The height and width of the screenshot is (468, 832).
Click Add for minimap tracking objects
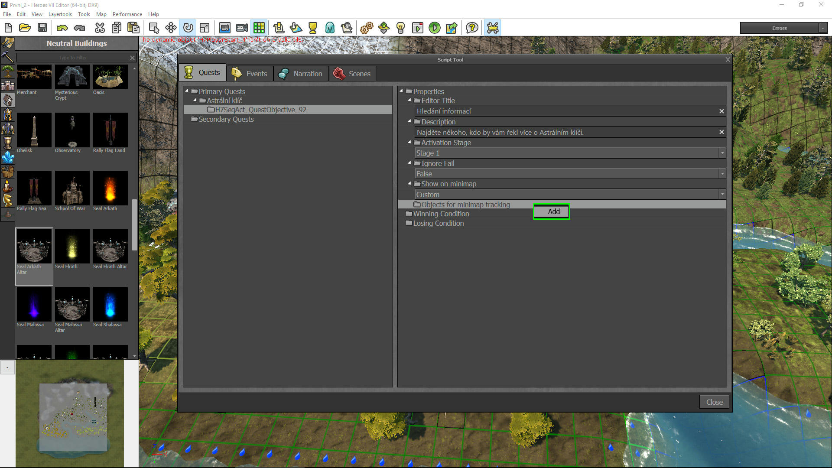(x=551, y=211)
